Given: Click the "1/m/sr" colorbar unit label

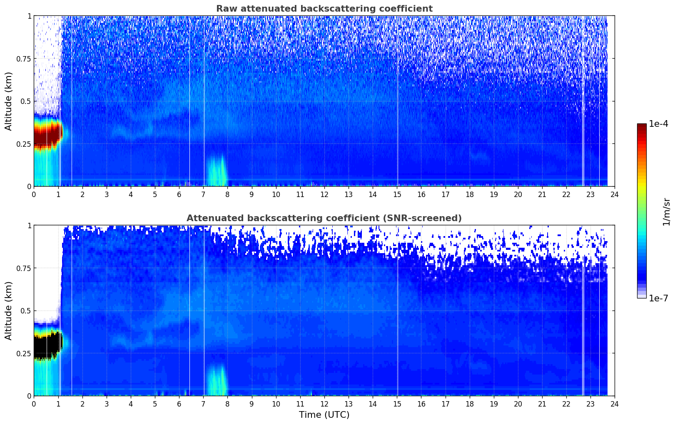Looking at the screenshot, I should point(666,212).
